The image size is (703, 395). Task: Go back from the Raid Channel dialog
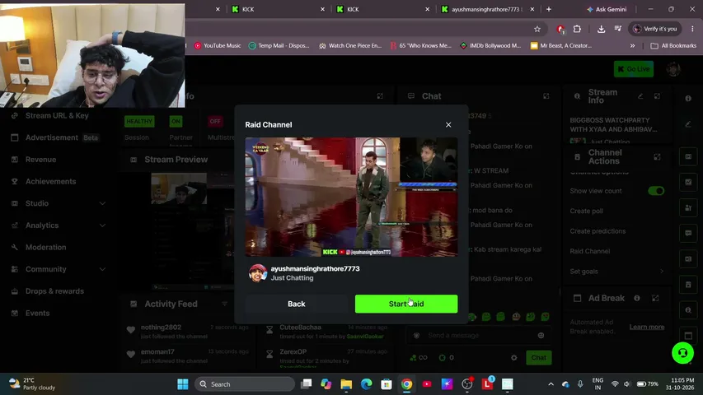pos(297,304)
